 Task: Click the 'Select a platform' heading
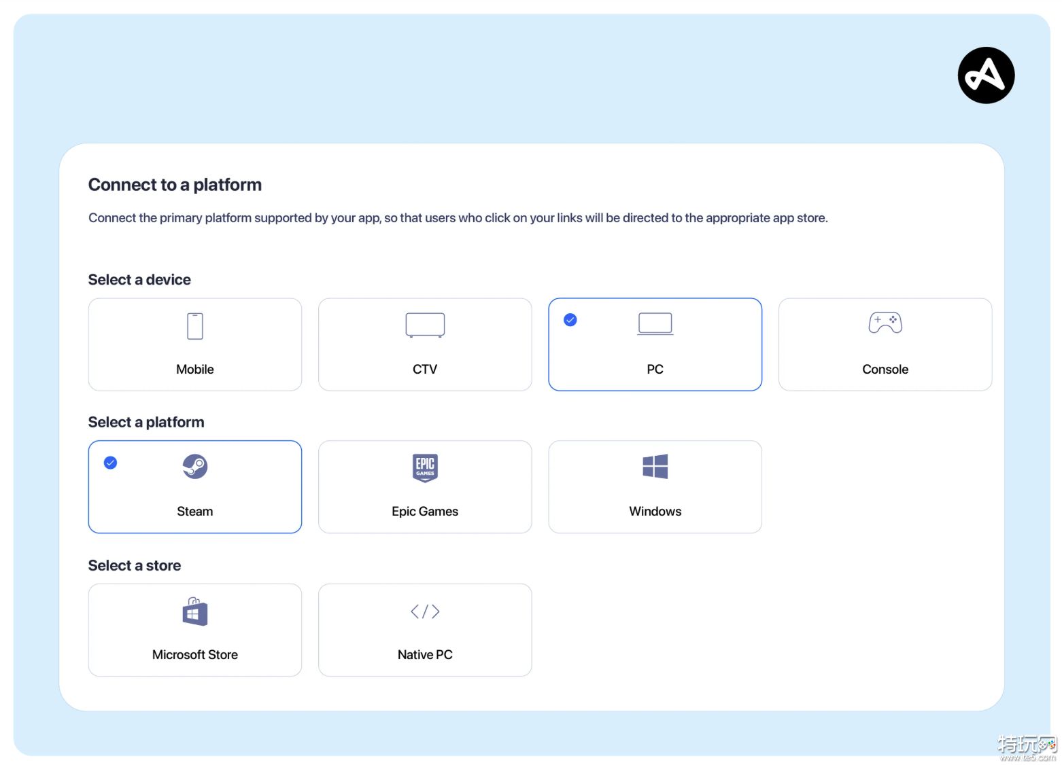(146, 423)
